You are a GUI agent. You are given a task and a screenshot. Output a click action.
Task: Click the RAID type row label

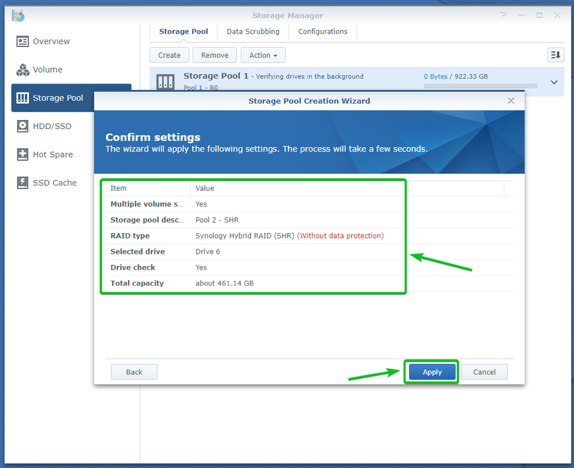pyautogui.click(x=130, y=236)
